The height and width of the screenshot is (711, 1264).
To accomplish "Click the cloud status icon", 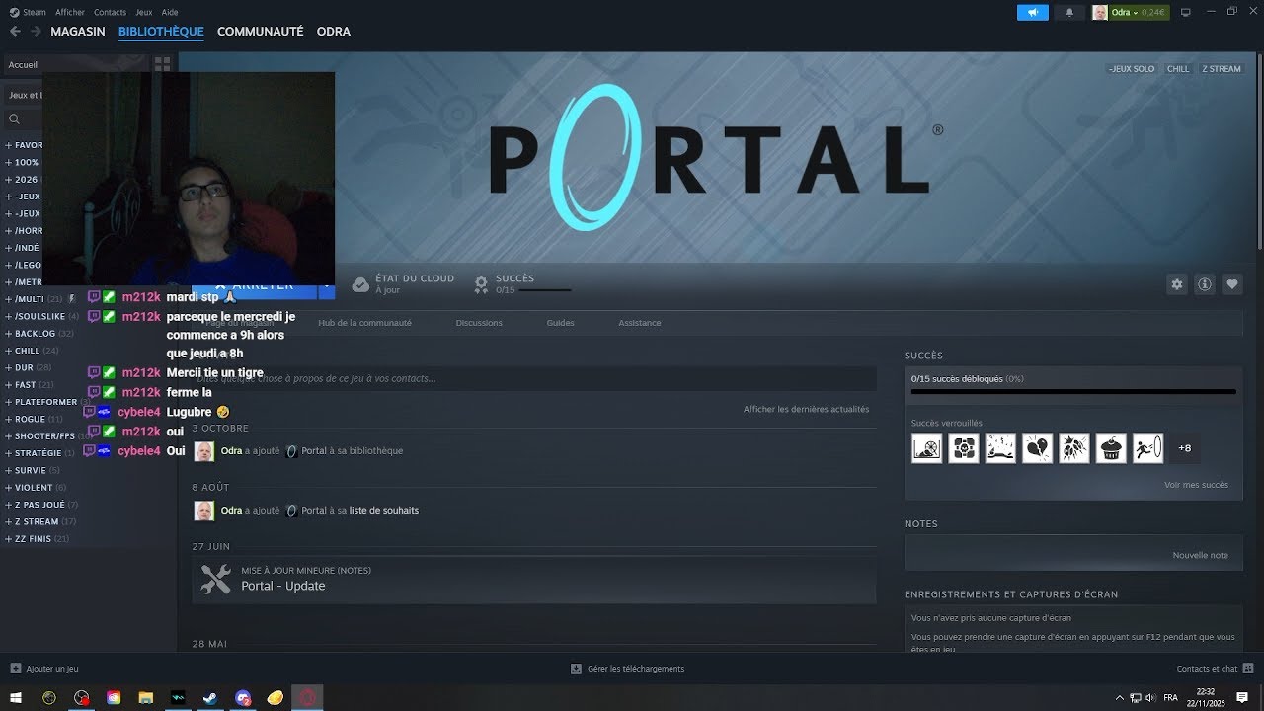I will tap(360, 284).
